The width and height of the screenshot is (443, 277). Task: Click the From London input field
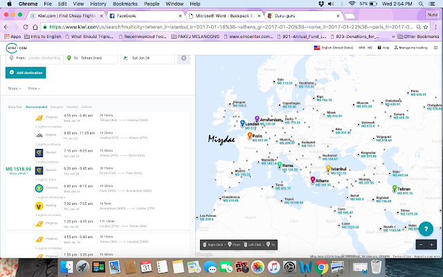click(x=33, y=58)
